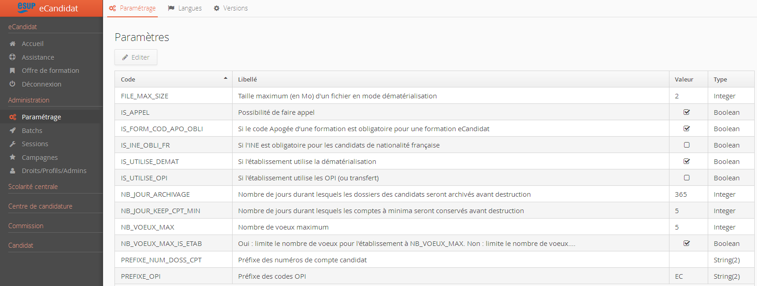Image resolution: width=757 pixels, height=286 pixels.
Task: Click the Accueil home icon in sidebar
Action: pyautogui.click(x=13, y=44)
